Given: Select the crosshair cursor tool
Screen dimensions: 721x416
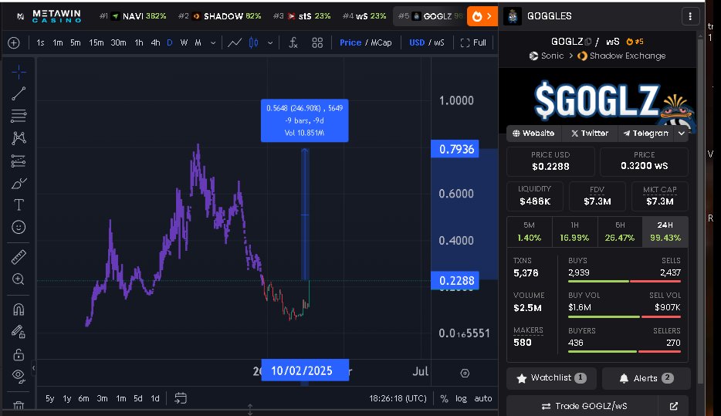Looking at the screenshot, I should (x=19, y=72).
